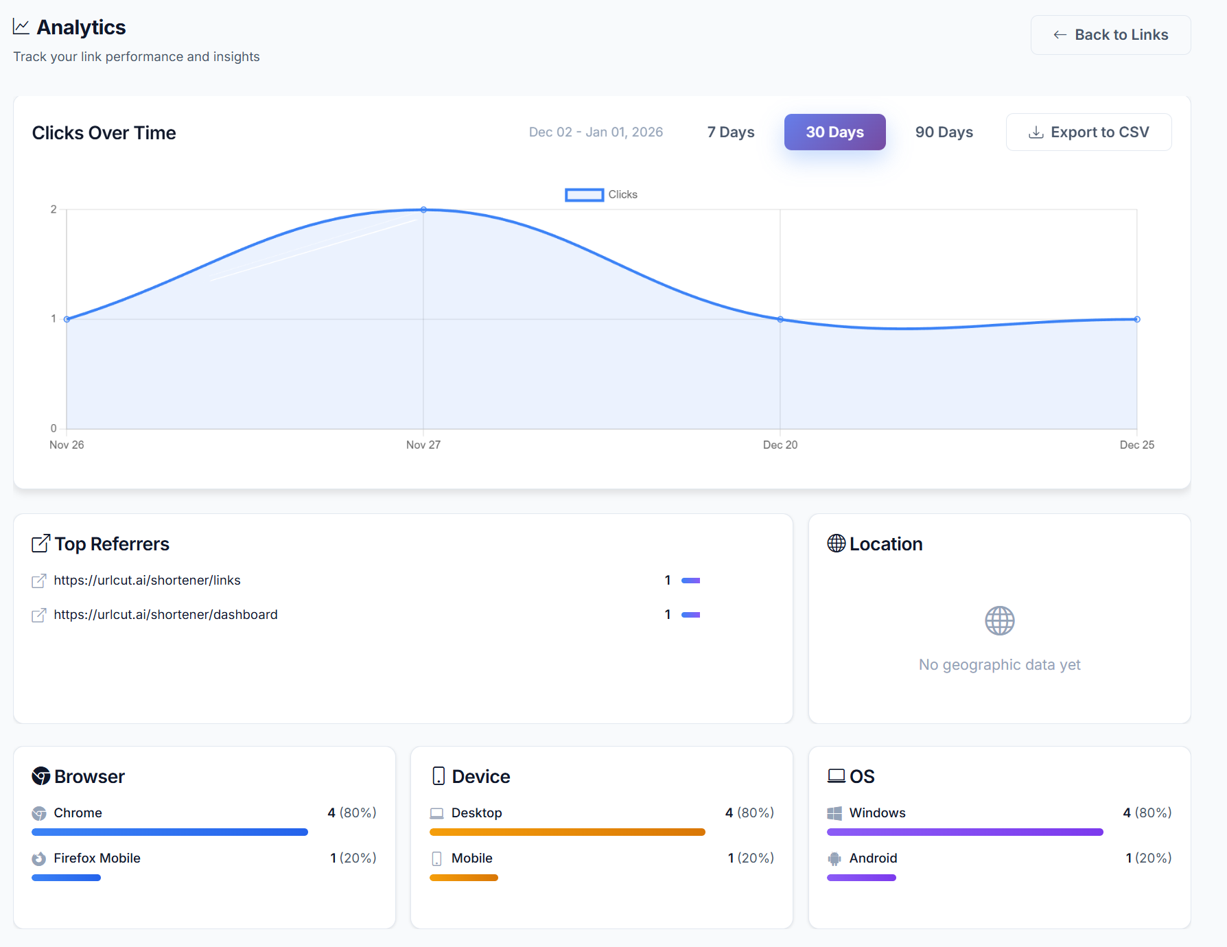Click the Windows logo icon in OS panel

(x=836, y=813)
